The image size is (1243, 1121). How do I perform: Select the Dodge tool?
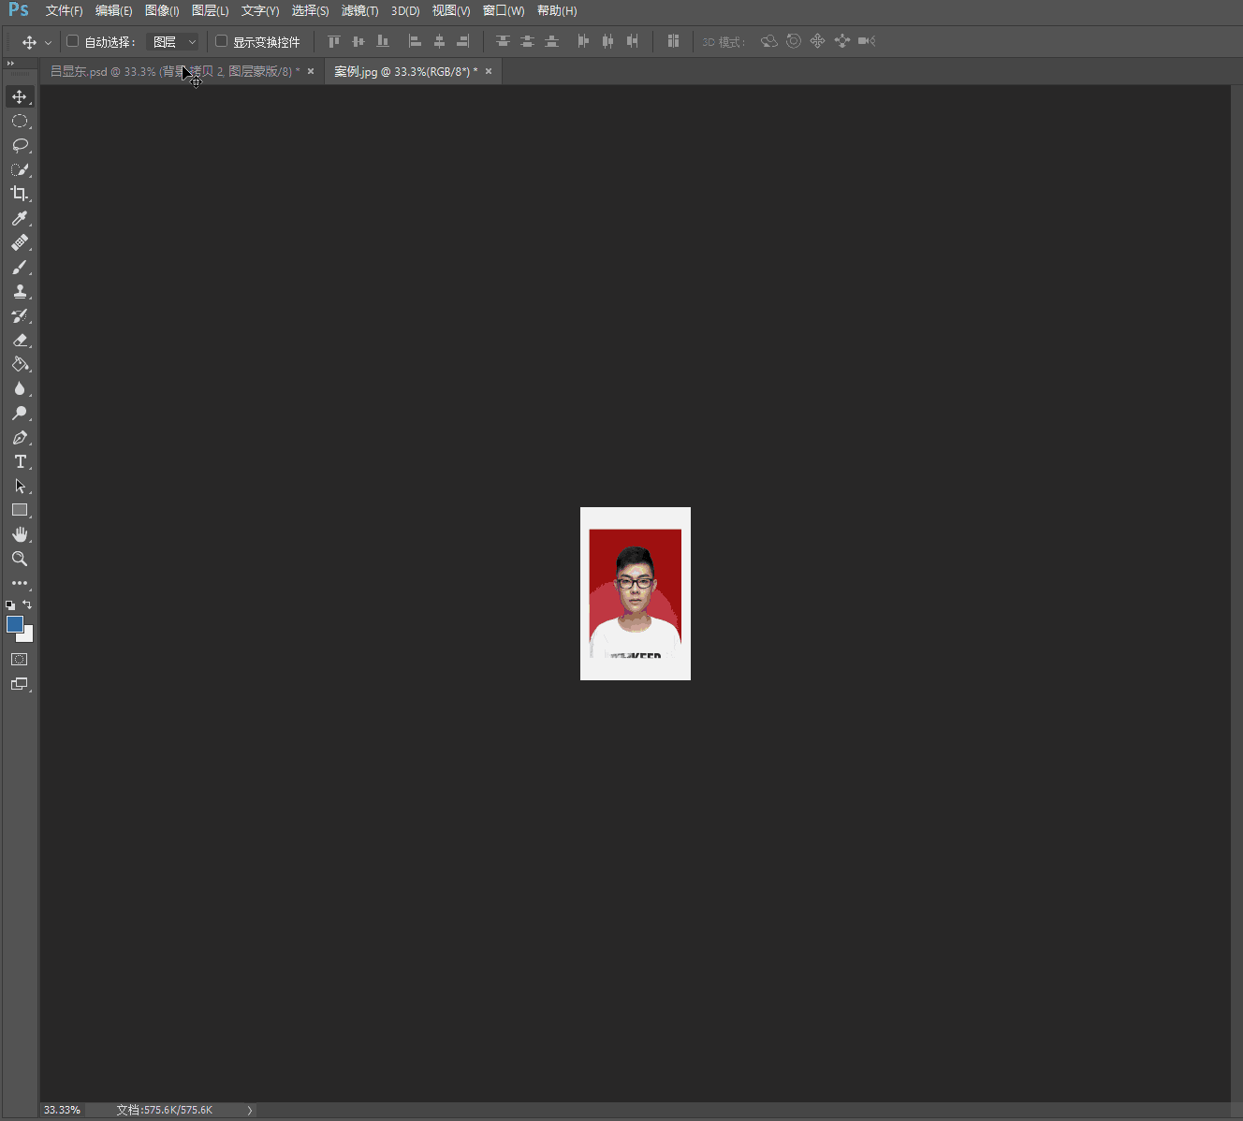coord(20,414)
